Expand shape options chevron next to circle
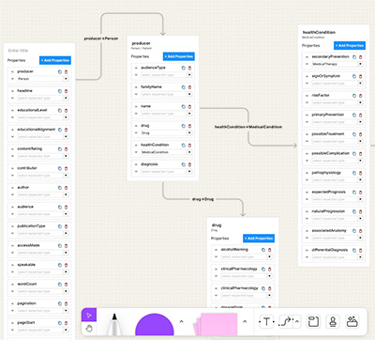Screen dimensions: 375x340 [181, 321]
